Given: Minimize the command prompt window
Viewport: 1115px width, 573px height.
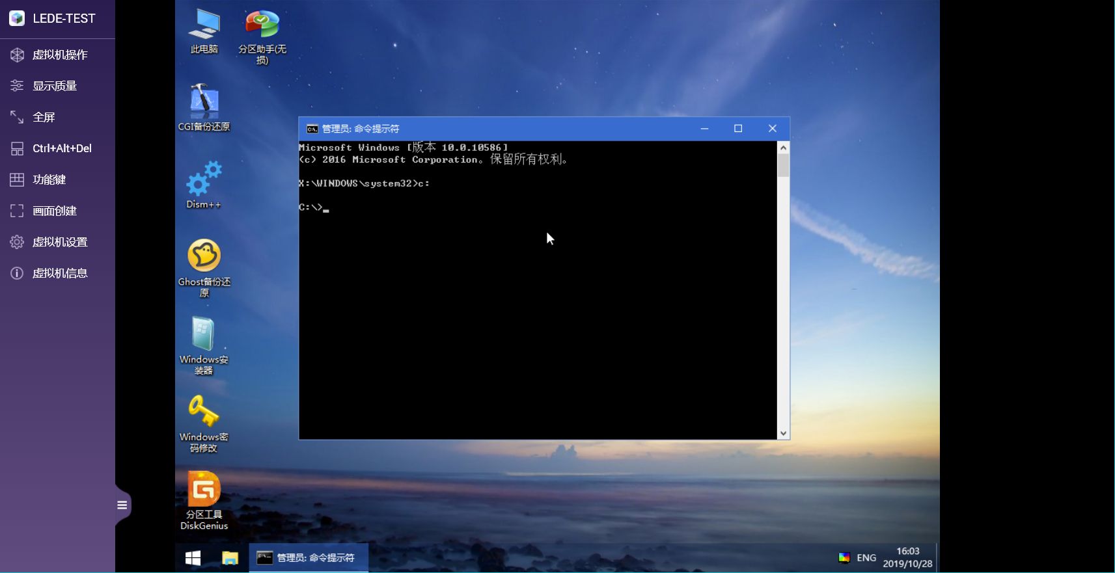Looking at the screenshot, I should point(704,129).
